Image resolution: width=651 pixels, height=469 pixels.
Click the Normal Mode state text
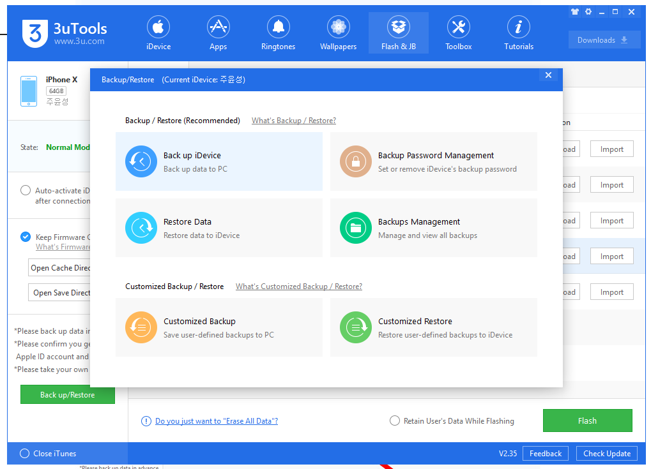pyautogui.click(x=68, y=147)
